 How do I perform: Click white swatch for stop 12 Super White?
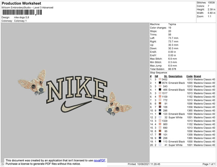(160, 117)
